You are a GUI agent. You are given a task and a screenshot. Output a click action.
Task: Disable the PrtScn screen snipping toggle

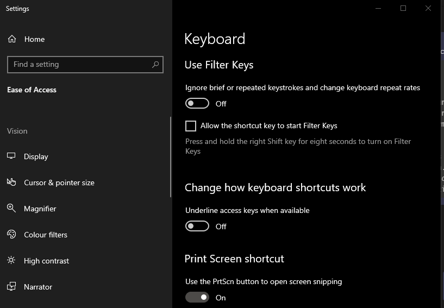tap(197, 297)
